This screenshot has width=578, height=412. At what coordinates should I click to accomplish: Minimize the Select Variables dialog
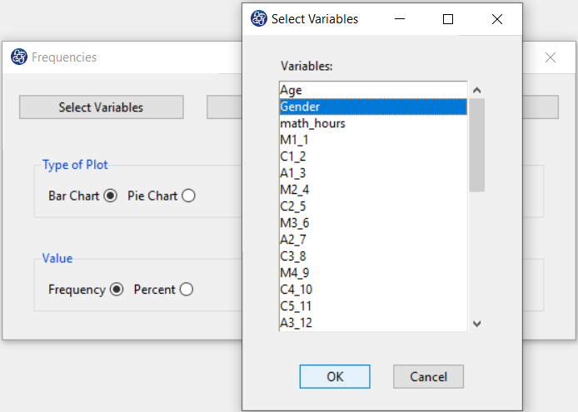click(x=400, y=19)
